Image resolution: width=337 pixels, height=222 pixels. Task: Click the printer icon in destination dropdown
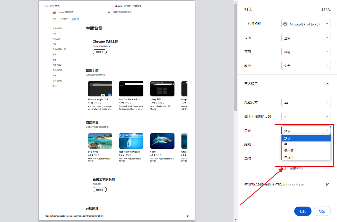tap(285, 24)
